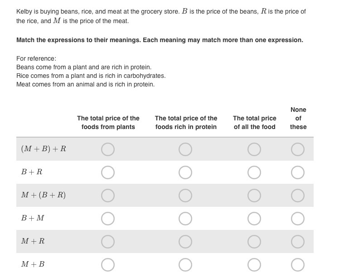Select 'None of these' for B + M
Image resolution: width=344 pixels, height=277 pixels.
(x=297, y=219)
